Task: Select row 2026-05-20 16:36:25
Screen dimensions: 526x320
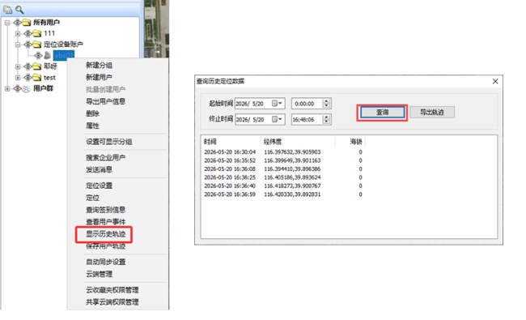Action: coord(283,177)
